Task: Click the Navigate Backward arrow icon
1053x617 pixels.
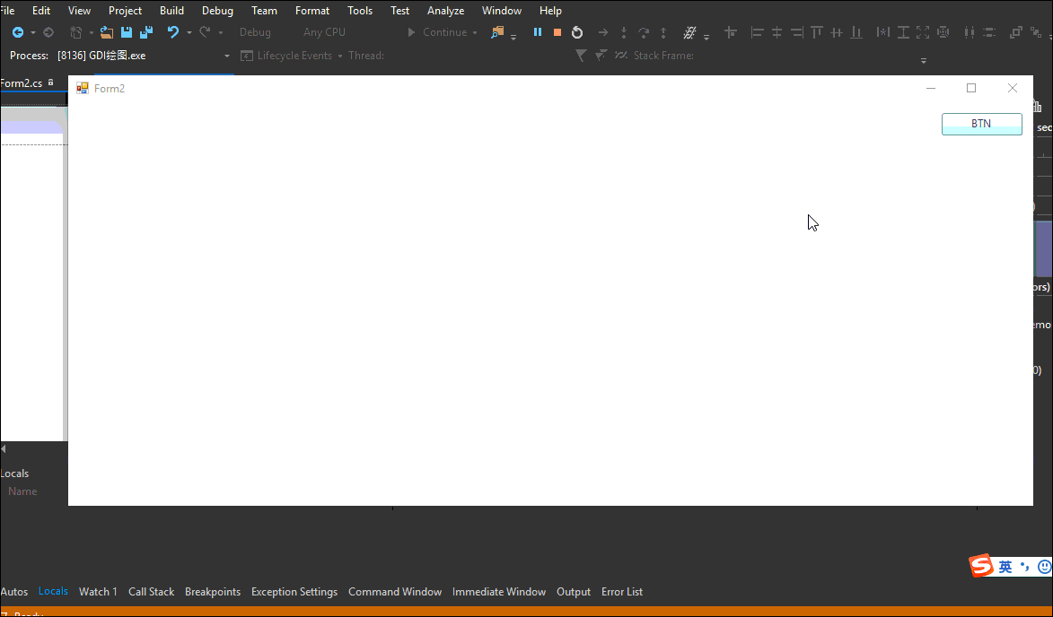Action: click(20, 30)
